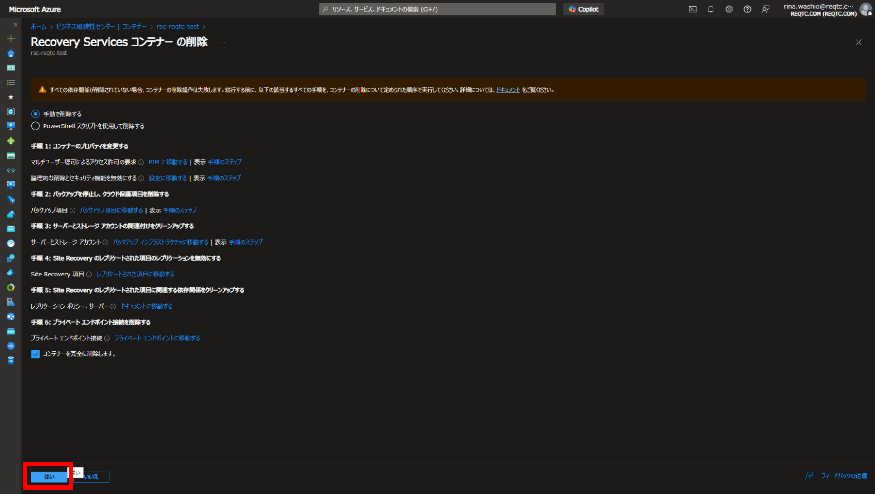This screenshot has width=875, height=494.
Task: Open the www App Services icon in sidebar
Action: coord(11,331)
